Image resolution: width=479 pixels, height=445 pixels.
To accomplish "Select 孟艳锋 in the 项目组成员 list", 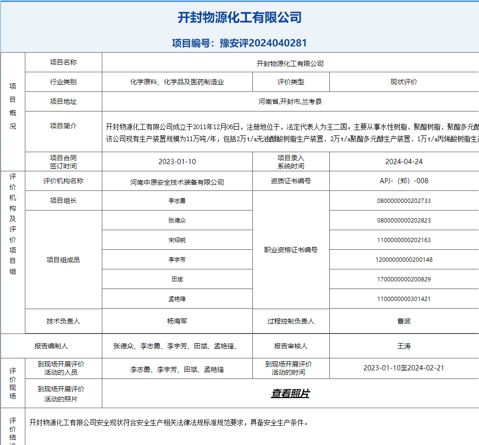I will click(x=177, y=299).
